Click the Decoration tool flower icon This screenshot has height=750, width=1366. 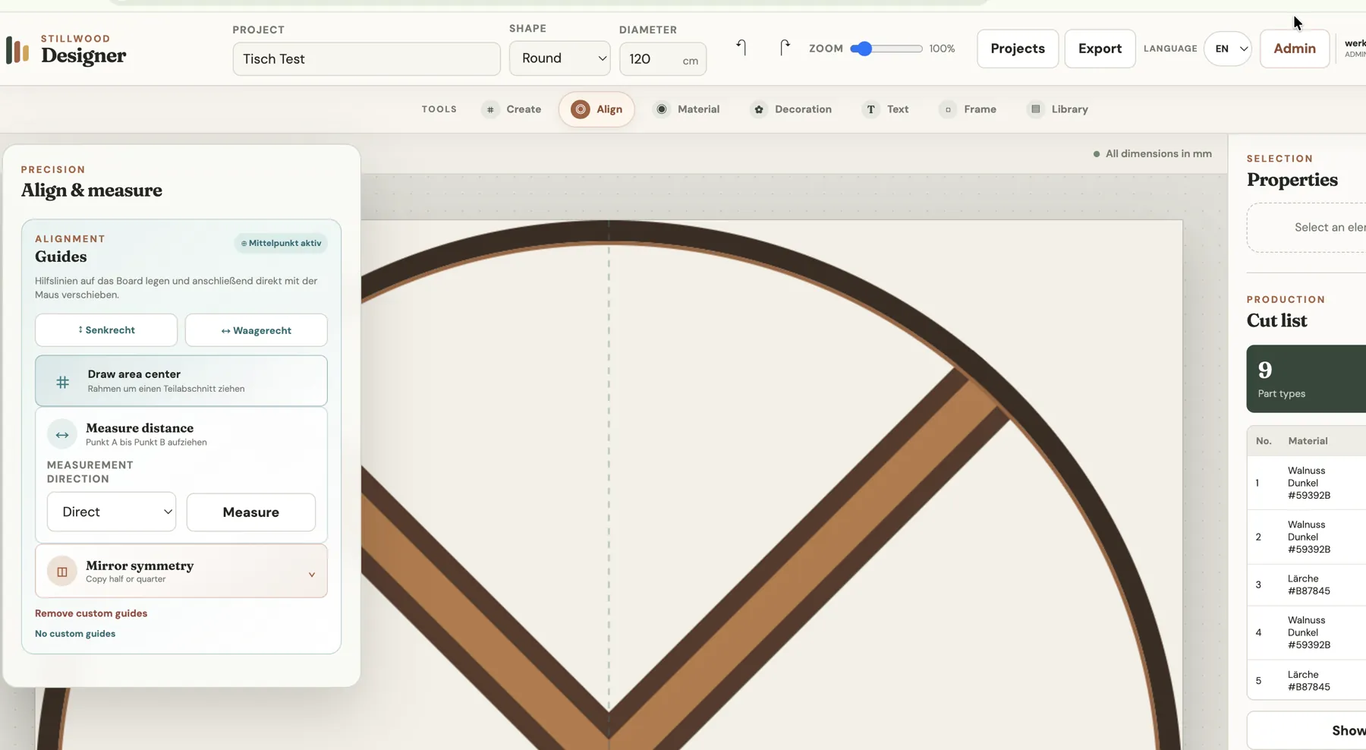click(759, 109)
